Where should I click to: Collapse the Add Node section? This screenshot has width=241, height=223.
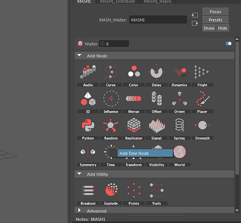79,55
